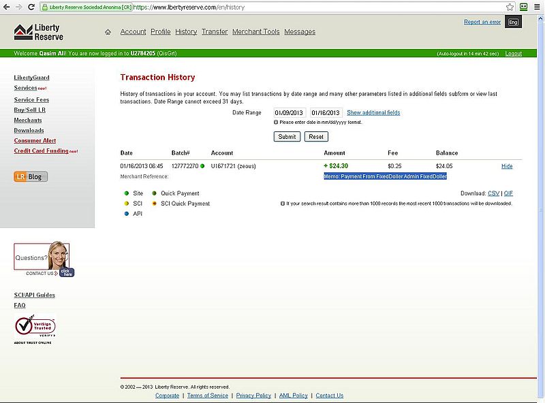Expand Show additional fields
Viewport: 545px width, 403px height.
click(373, 112)
